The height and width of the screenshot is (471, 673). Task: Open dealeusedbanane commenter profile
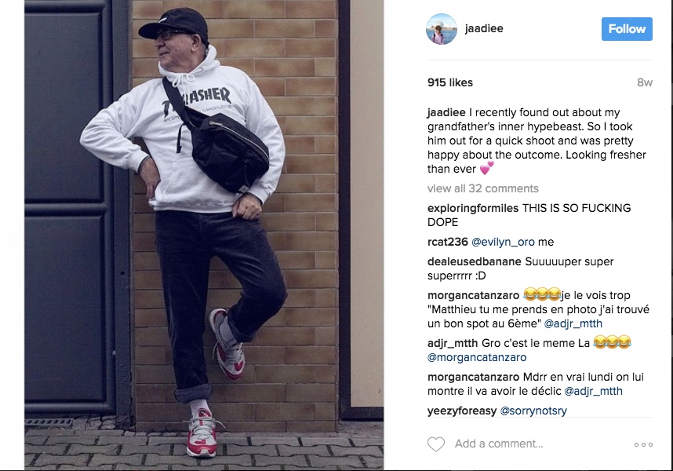[475, 261]
